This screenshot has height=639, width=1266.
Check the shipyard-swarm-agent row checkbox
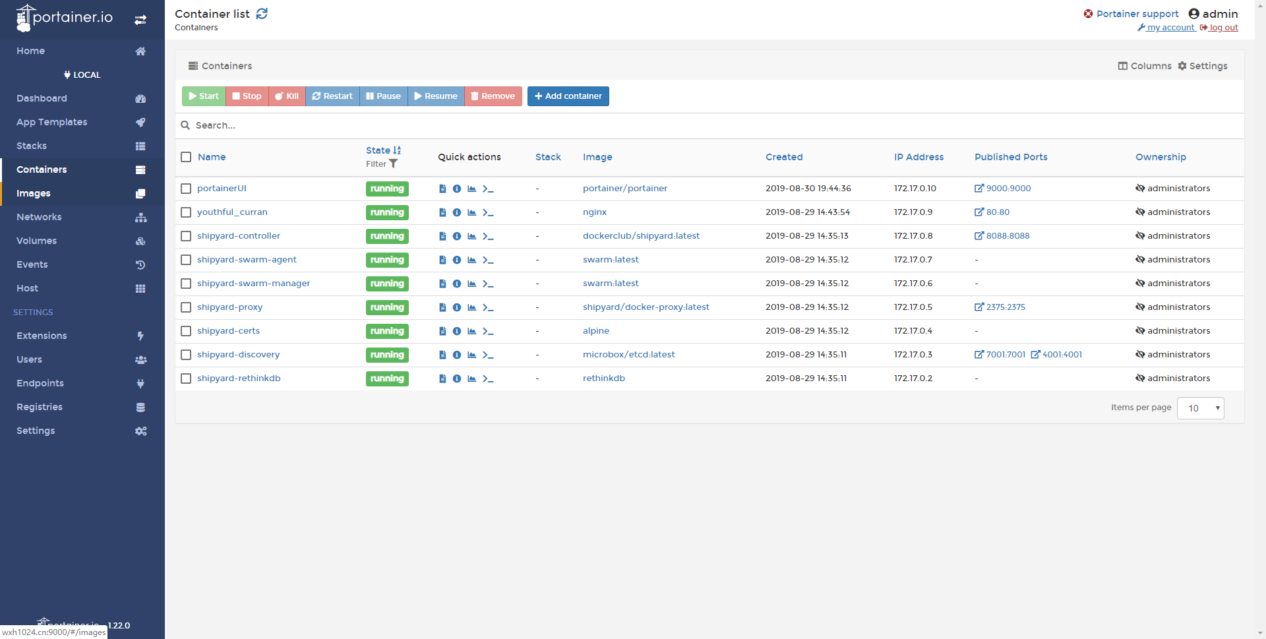point(186,260)
